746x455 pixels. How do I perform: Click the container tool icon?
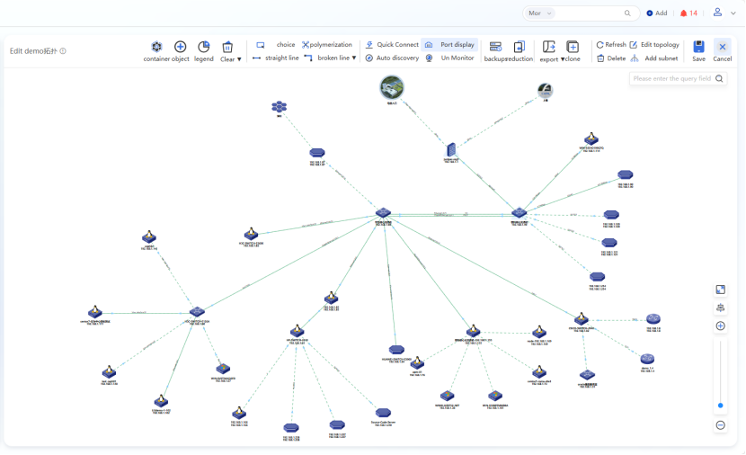tap(156, 47)
